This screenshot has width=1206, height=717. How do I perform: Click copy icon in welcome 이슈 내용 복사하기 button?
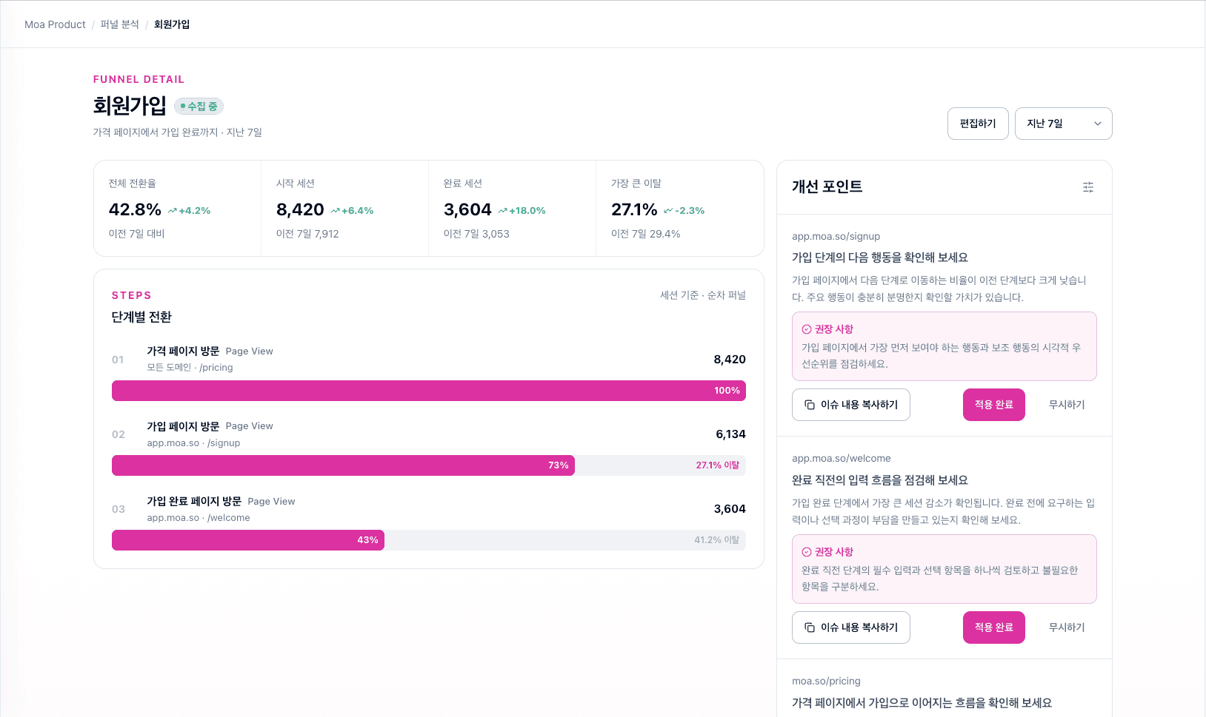click(810, 627)
